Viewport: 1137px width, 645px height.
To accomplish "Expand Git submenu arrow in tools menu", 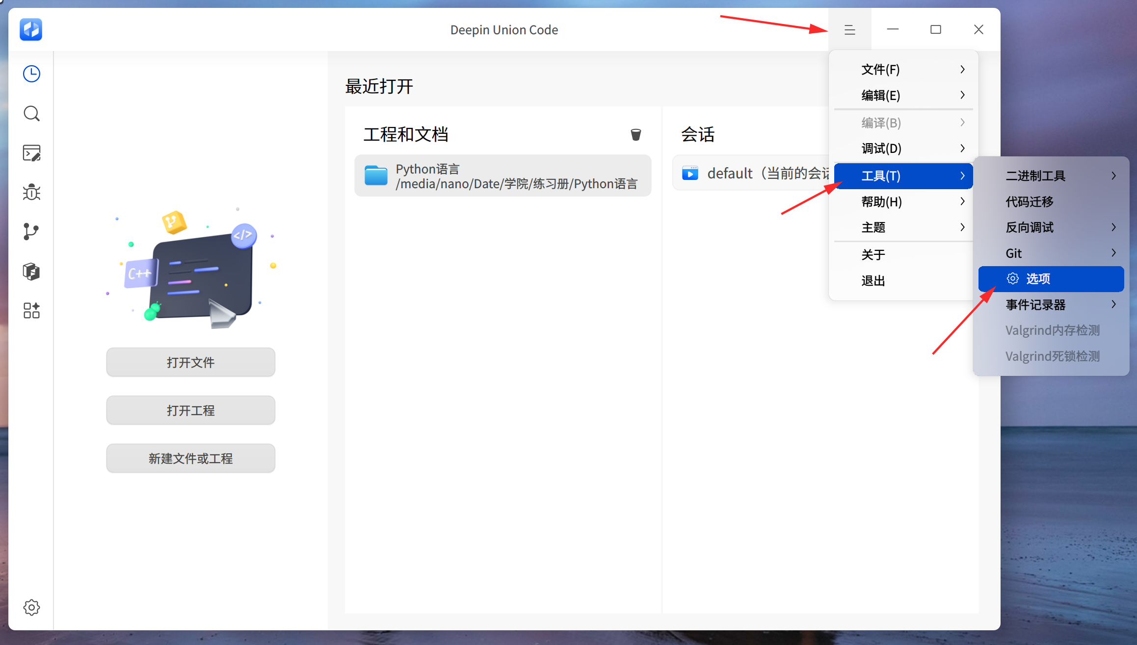I will (x=1113, y=253).
